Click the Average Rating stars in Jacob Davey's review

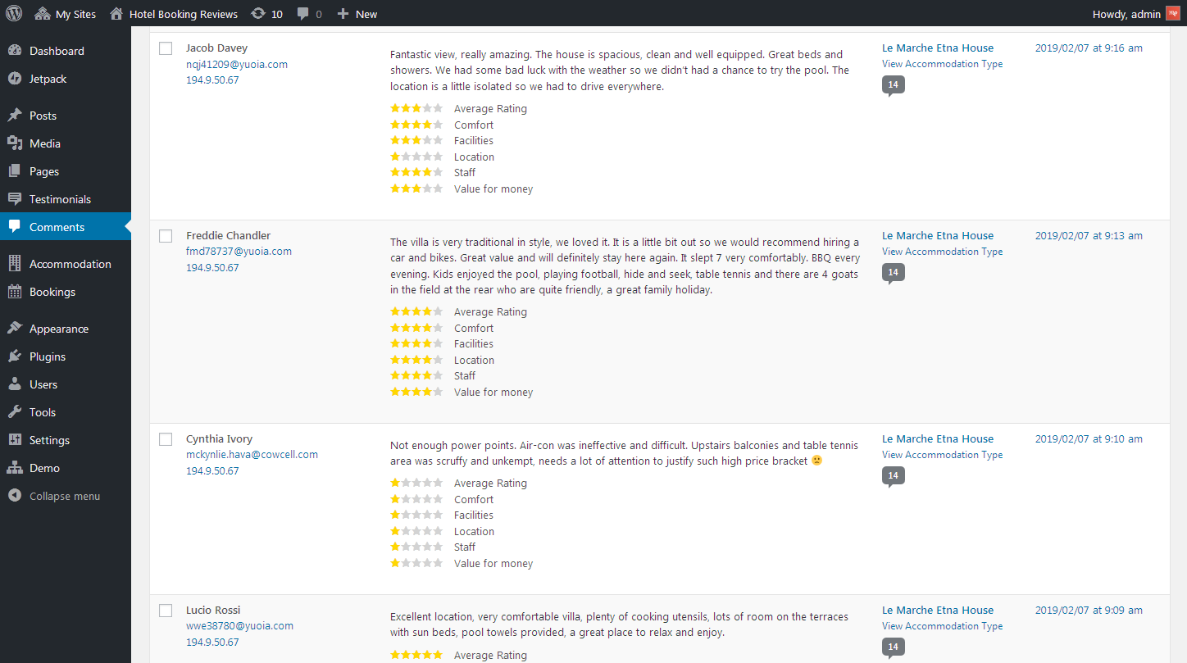tap(416, 108)
